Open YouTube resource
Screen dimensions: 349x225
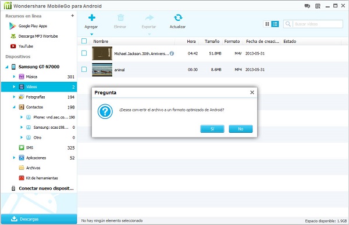coord(22,46)
